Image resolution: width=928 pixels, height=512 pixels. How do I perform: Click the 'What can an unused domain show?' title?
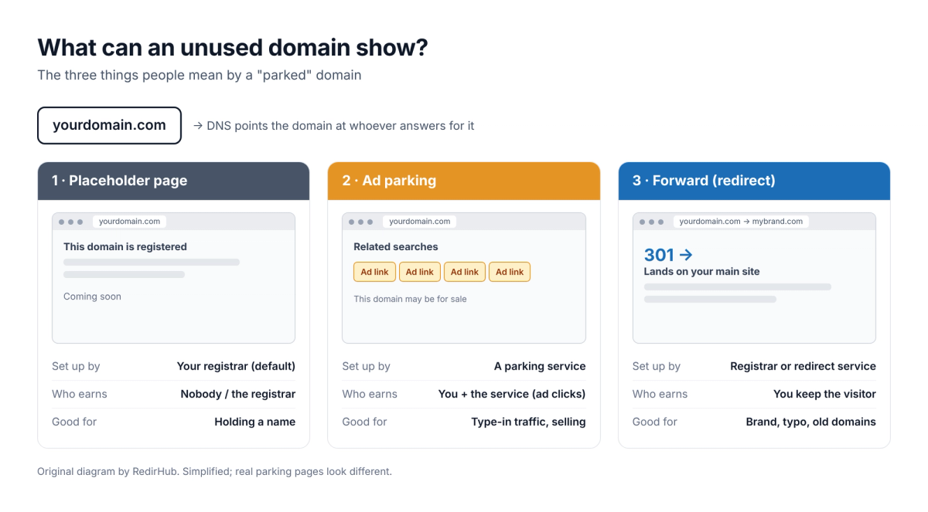click(x=233, y=48)
